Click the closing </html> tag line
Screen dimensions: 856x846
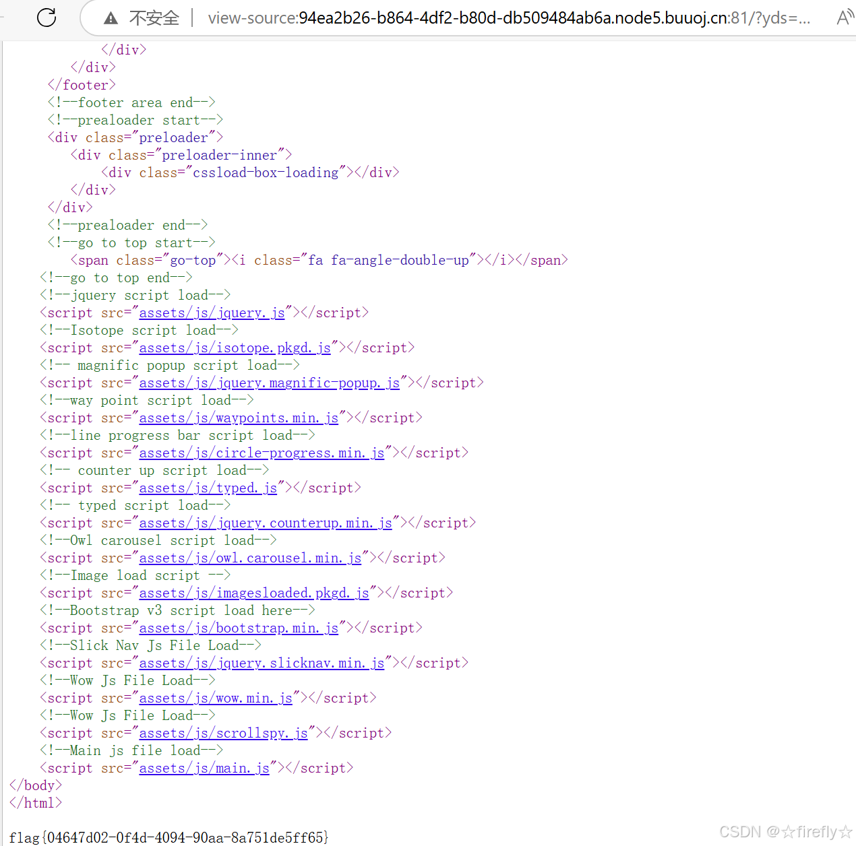tap(36, 803)
